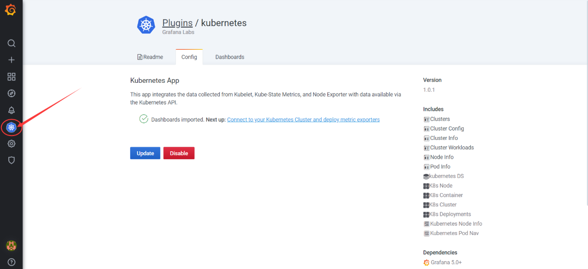The width and height of the screenshot is (588, 269).
Task: Click the K8s Container dashboard icon
Action: (426, 195)
